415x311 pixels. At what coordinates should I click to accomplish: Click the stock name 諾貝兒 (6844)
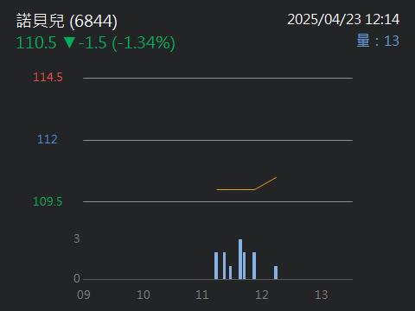coord(67,21)
